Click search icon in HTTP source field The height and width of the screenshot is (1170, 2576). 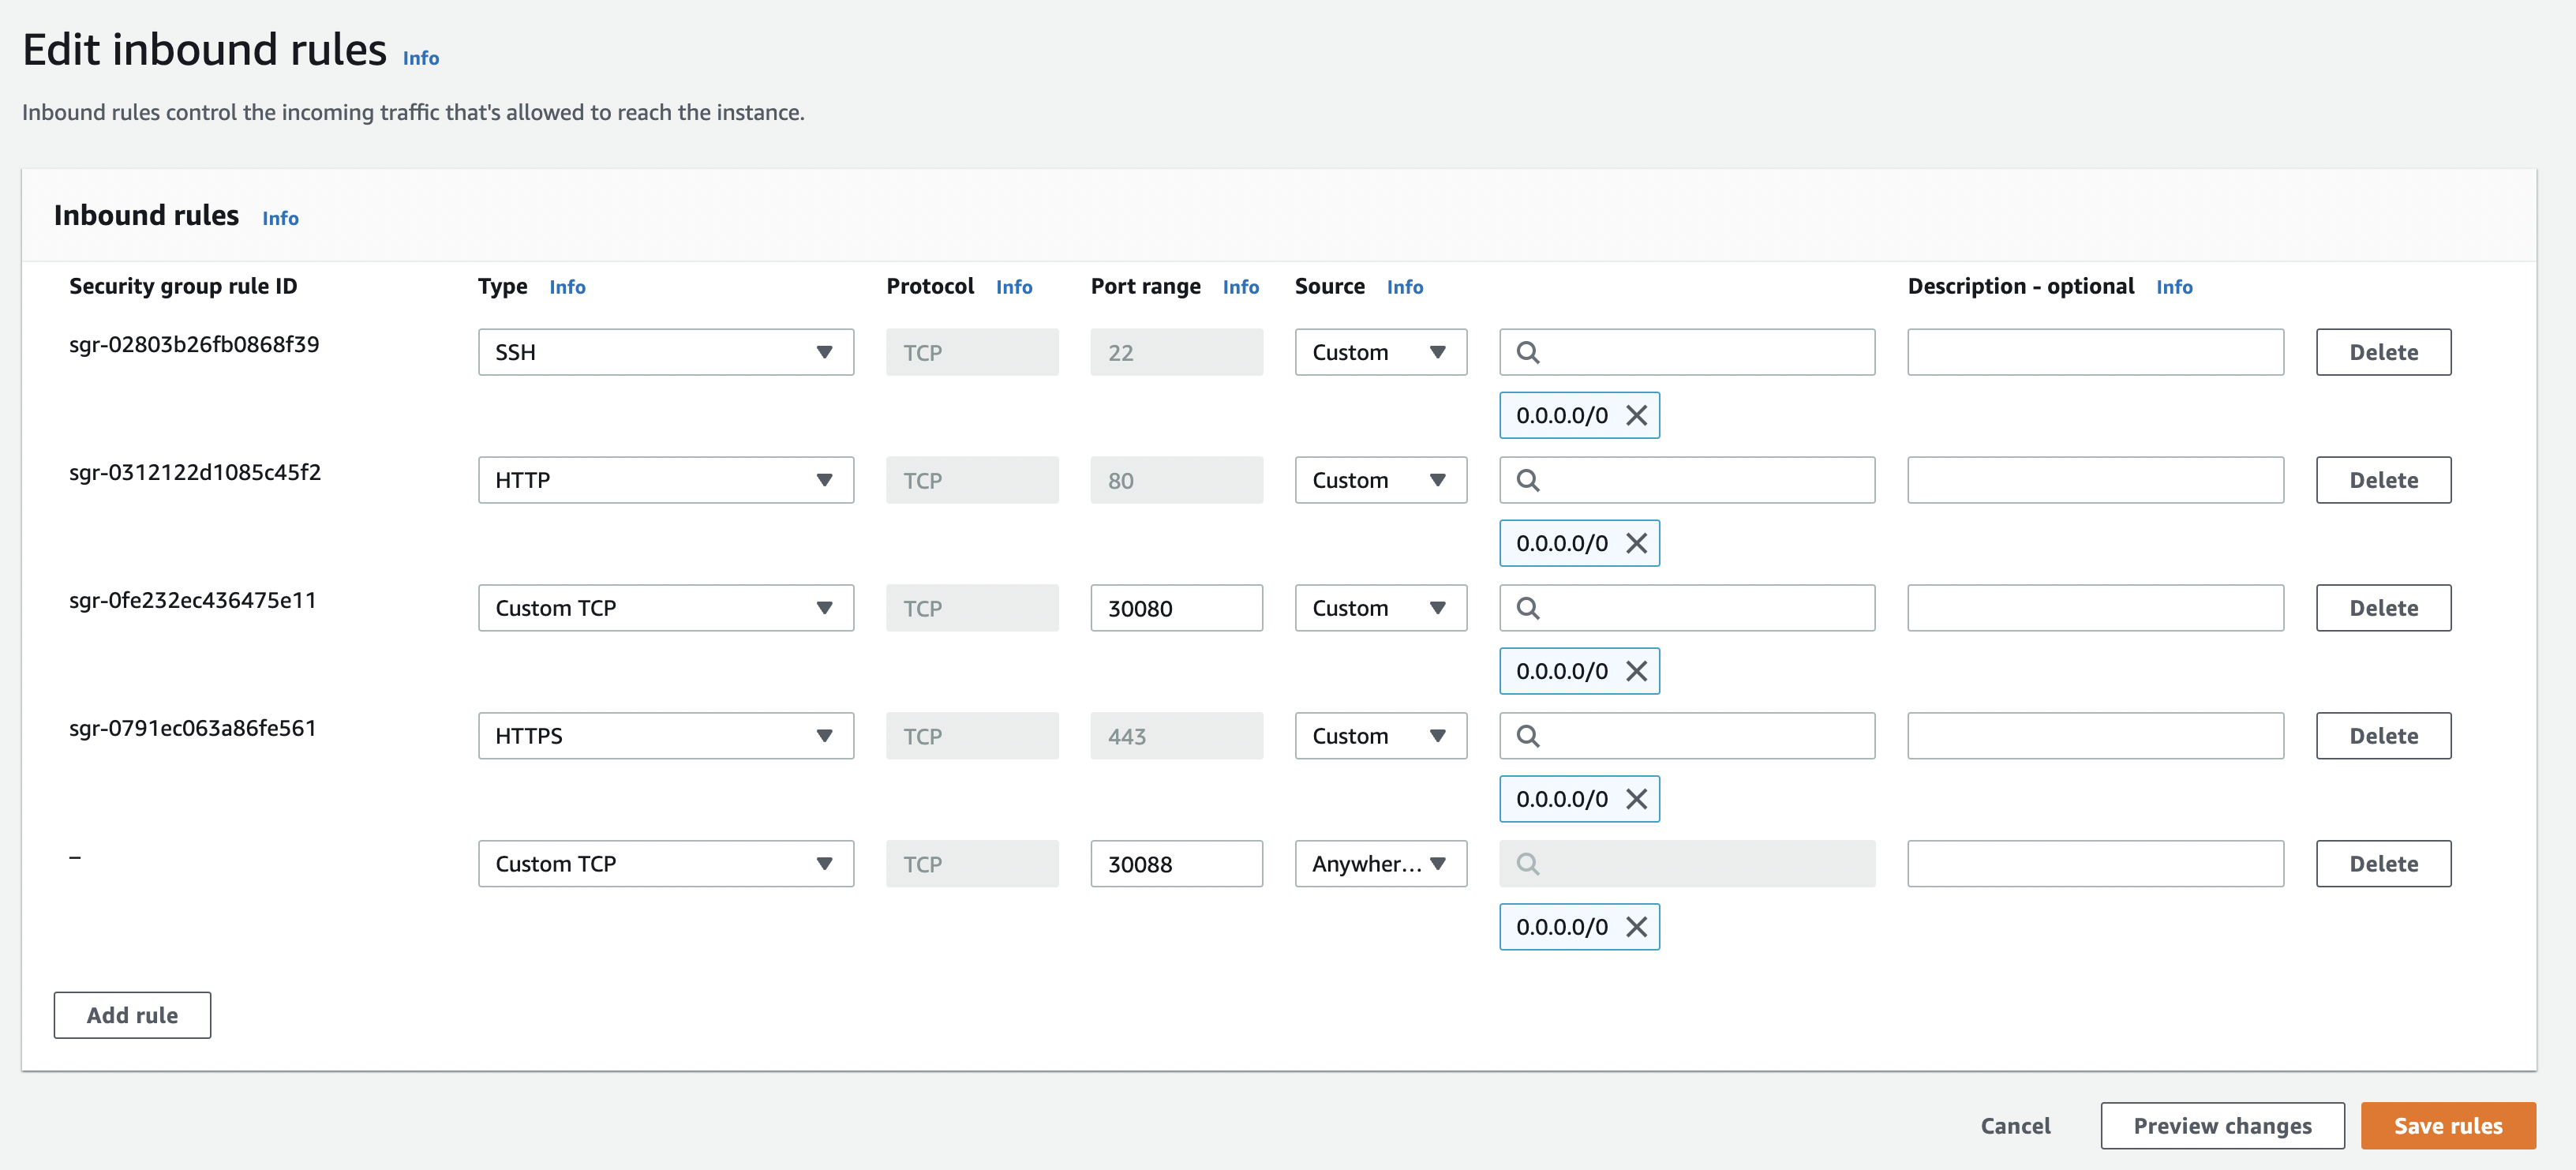(x=1527, y=480)
